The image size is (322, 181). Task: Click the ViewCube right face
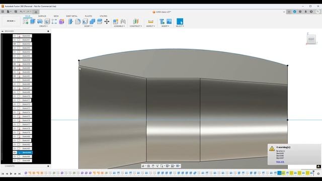pos(311,39)
